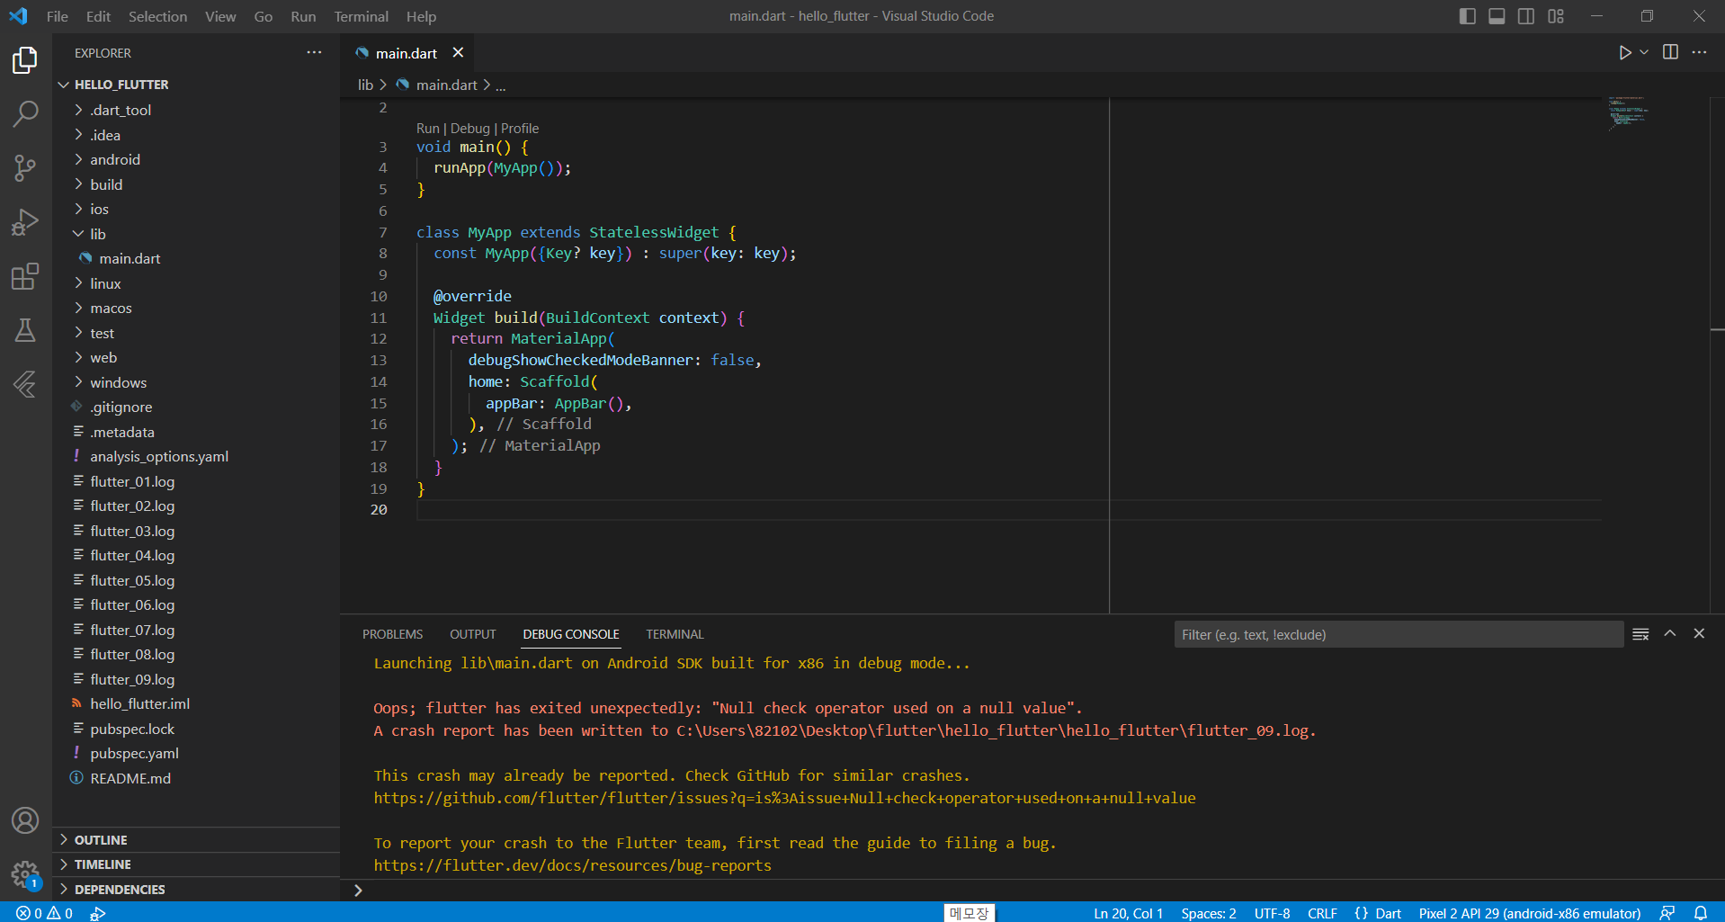Open the Source Control view
1725x922 pixels.
click(x=25, y=168)
